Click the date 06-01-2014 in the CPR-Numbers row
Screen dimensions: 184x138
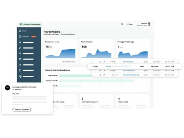pyautogui.click(x=169, y=62)
